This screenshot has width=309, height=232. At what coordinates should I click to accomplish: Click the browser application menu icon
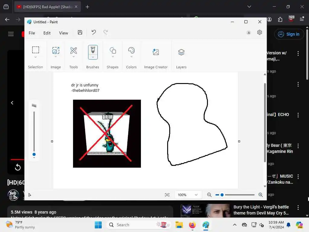click(x=302, y=19)
